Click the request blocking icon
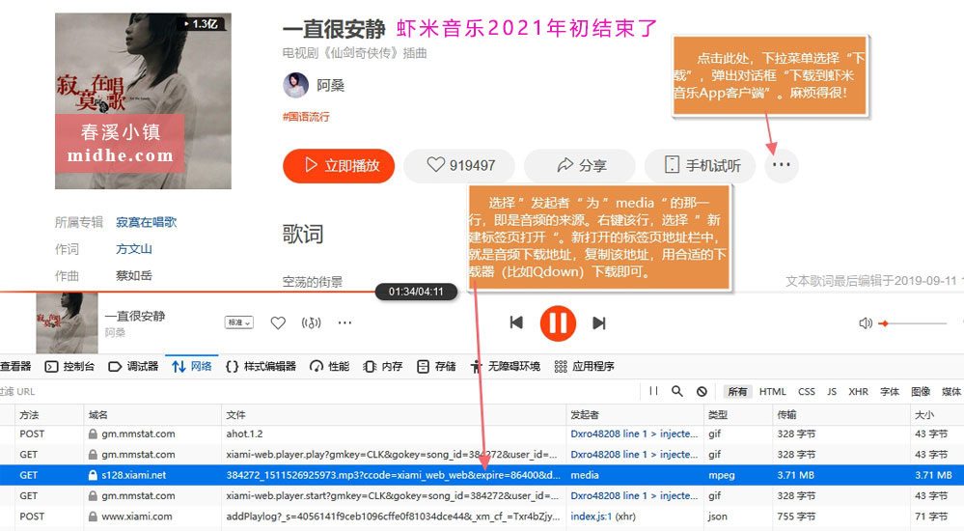This screenshot has height=531, width=964. coord(702,391)
